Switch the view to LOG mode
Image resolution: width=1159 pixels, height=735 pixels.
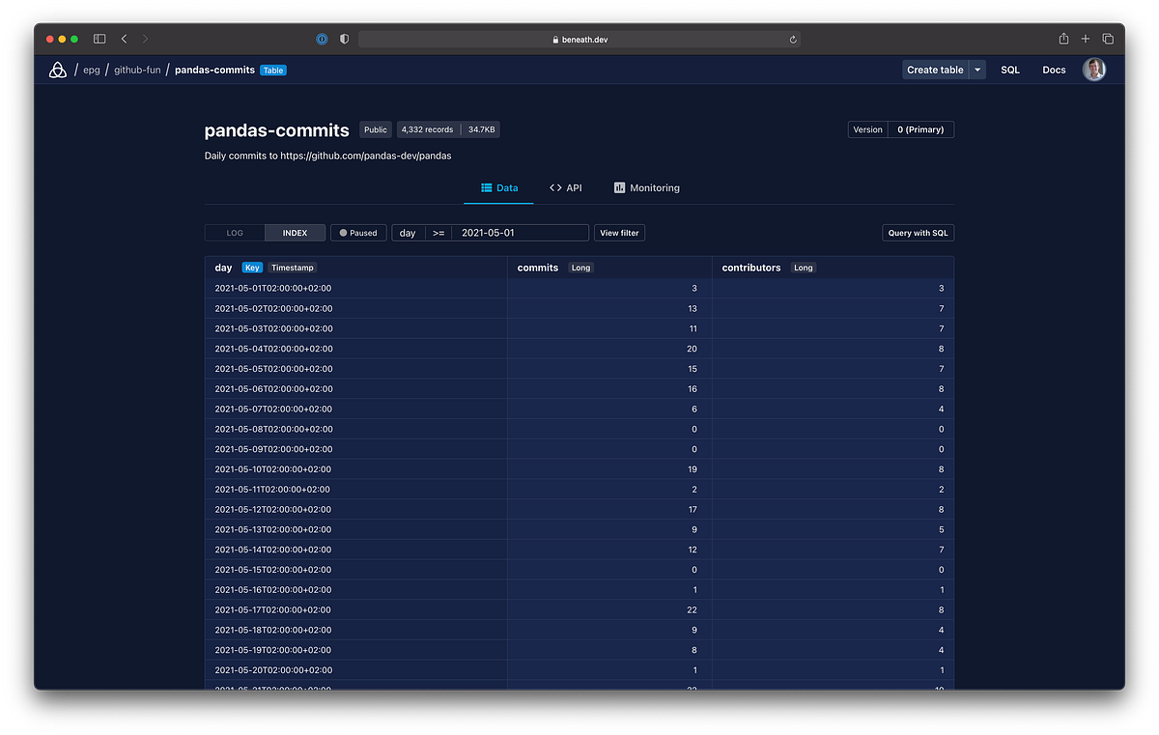233,232
